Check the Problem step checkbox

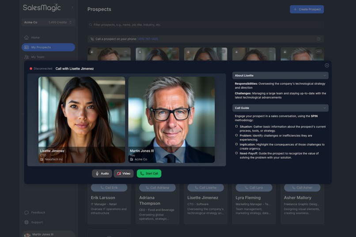[x=236, y=135]
